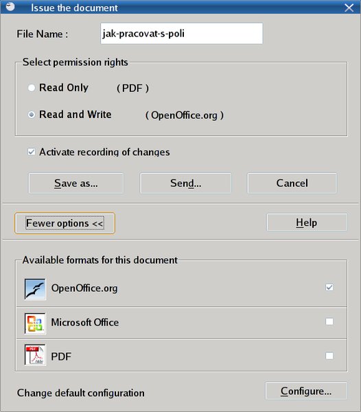The height and width of the screenshot is (412, 361).
Task: Click the Send button
Action: coord(185,183)
